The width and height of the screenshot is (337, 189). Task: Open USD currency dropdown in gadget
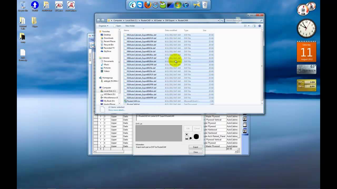point(301,82)
